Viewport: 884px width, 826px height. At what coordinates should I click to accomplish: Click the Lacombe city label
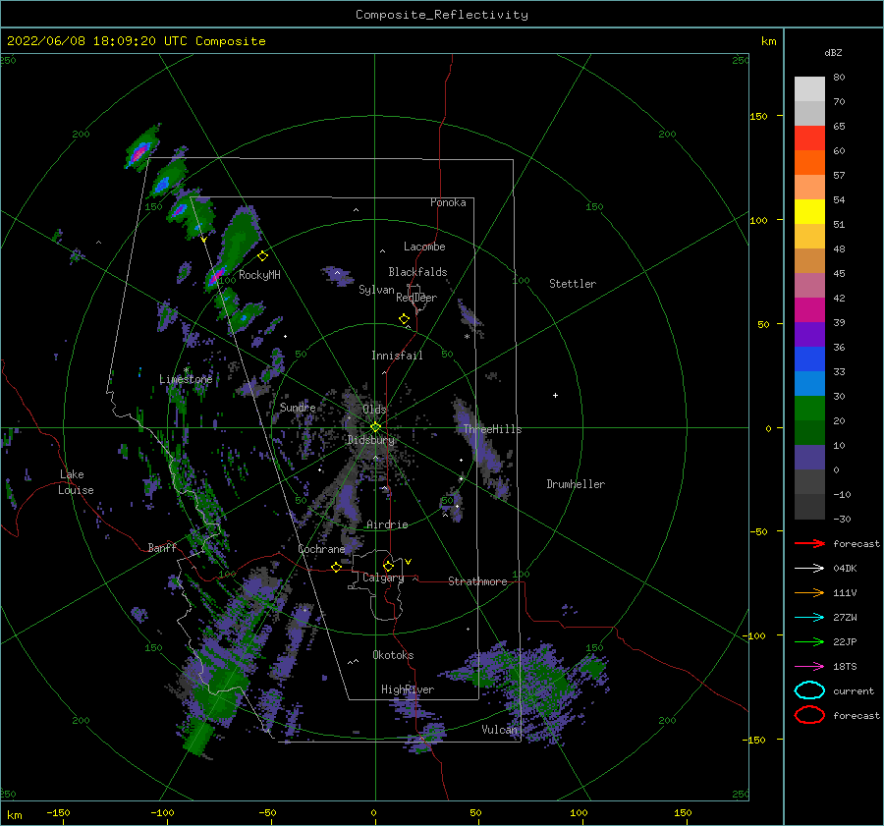point(424,247)
